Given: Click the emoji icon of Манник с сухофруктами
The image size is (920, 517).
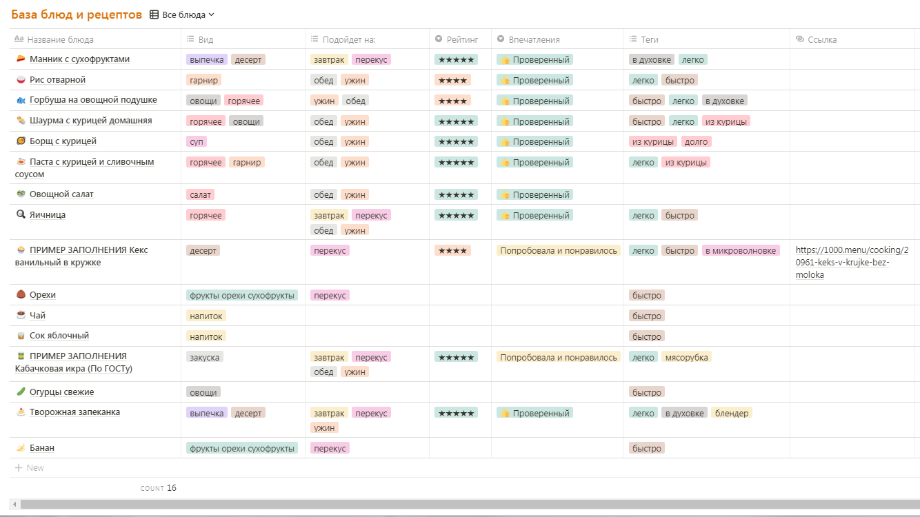Looking at the screenshot, I should coord(21,59).
